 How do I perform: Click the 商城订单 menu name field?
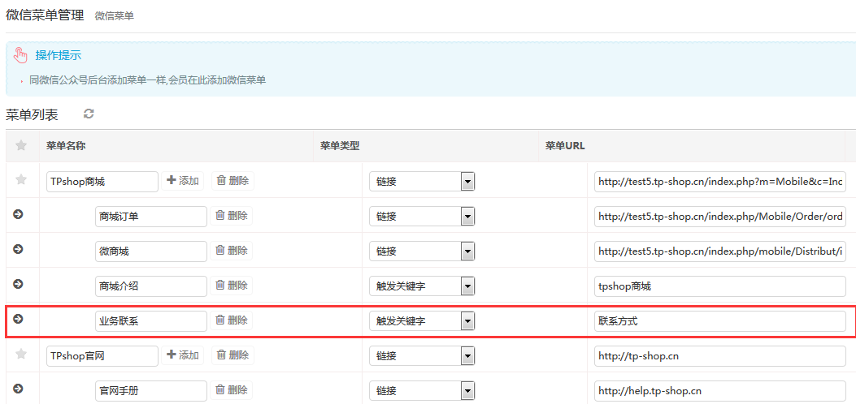click(150, 217)
